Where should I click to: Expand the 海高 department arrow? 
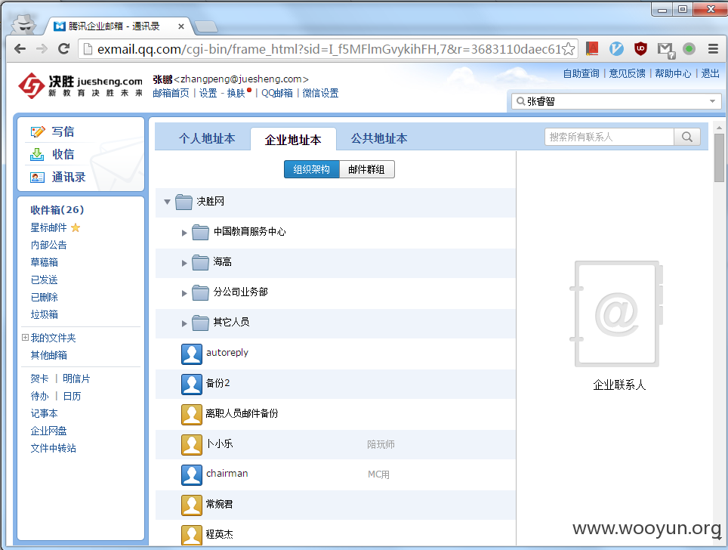point(184,263)
